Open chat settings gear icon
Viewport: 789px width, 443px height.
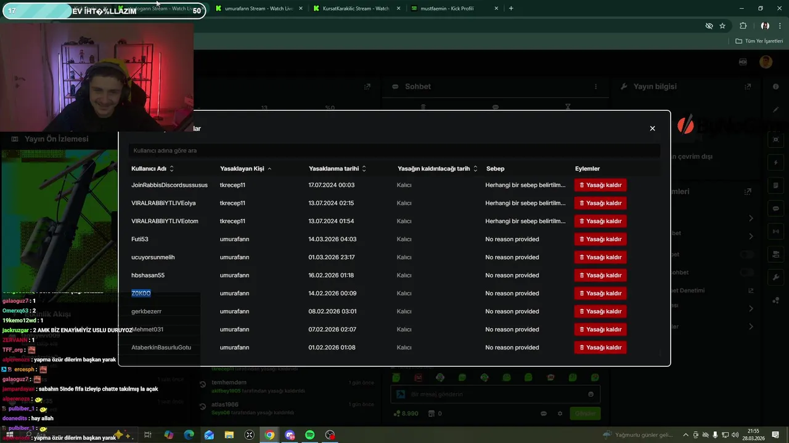(560, 413)
